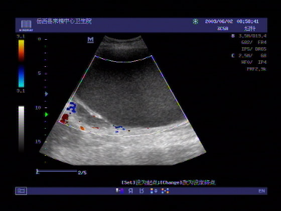Click the blue-cyan color velocity bar
Screen dimensions: 281x211
pyautogui.click(x=21, y=76)
